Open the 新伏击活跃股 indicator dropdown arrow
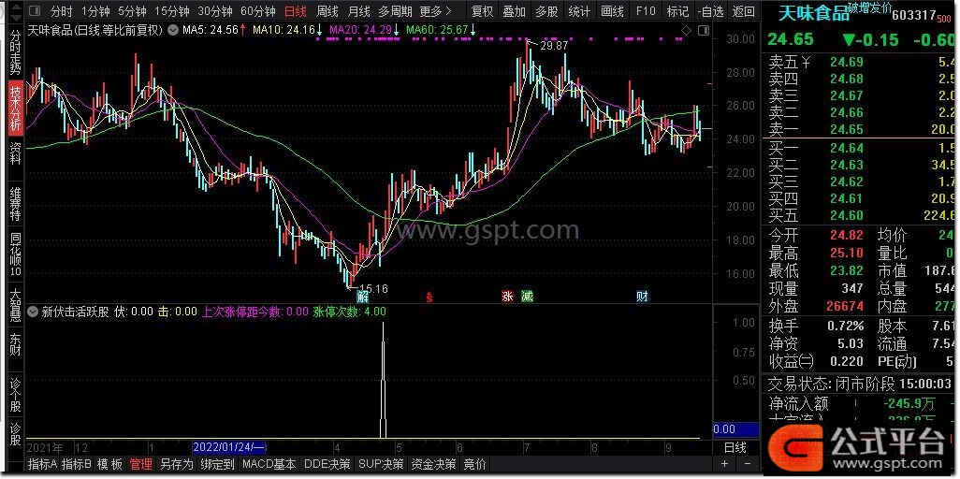Viewport: 960px width, 479px height. (x=33, y=312)
